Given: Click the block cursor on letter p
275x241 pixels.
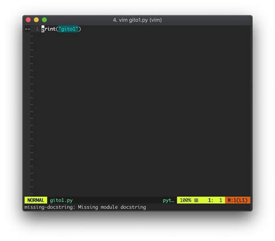Looking at the screenshot, I should tap(43, 29).
